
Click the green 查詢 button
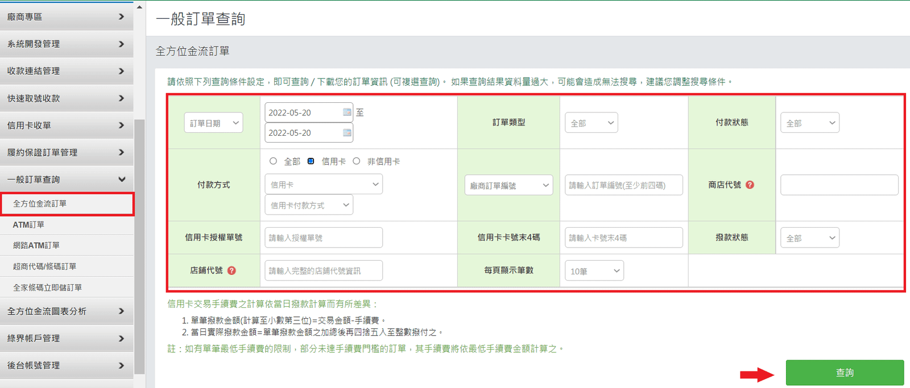(845, 373)
